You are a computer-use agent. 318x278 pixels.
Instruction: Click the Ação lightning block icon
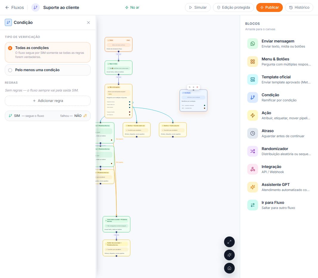pos(252,115)
